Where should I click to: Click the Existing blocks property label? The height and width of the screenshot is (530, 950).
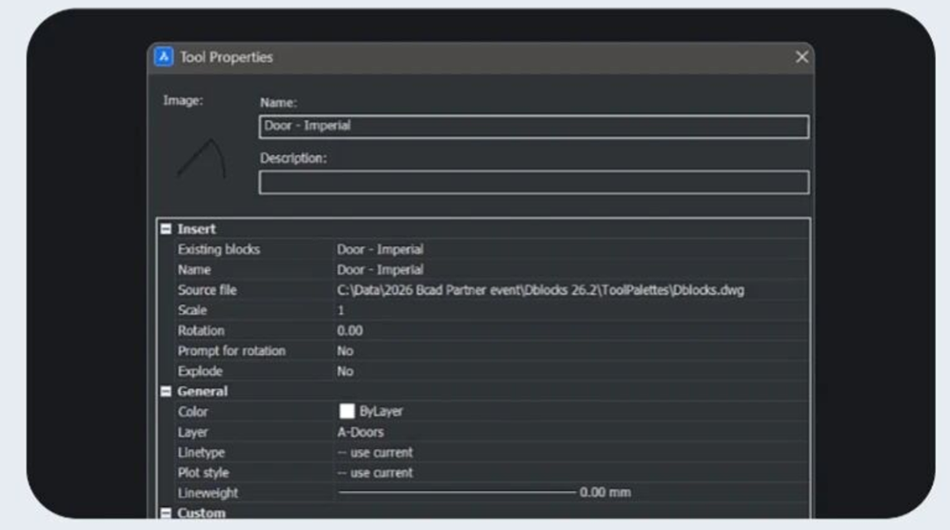(x=218, y=250)
